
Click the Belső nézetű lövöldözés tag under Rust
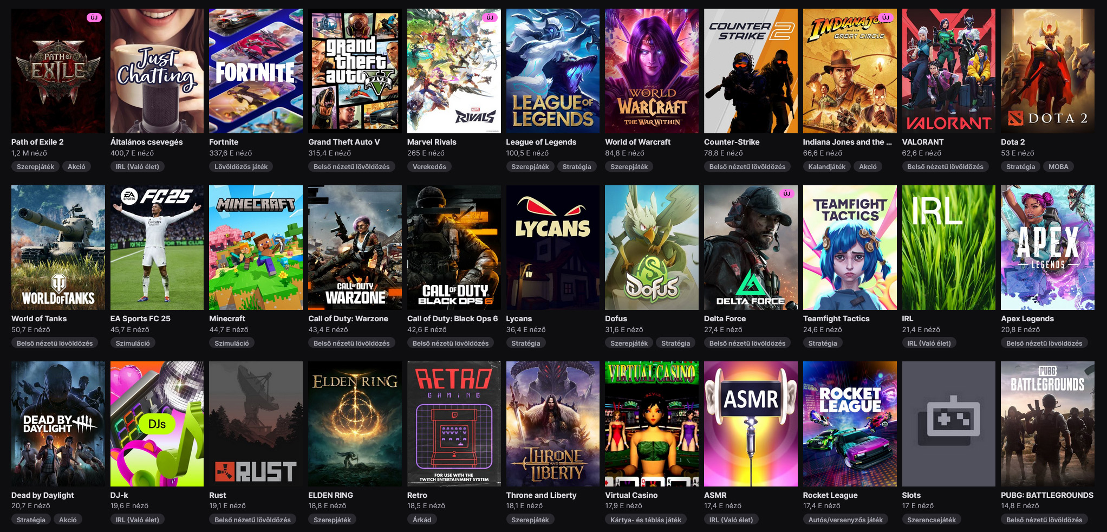(x=253, y=520)
